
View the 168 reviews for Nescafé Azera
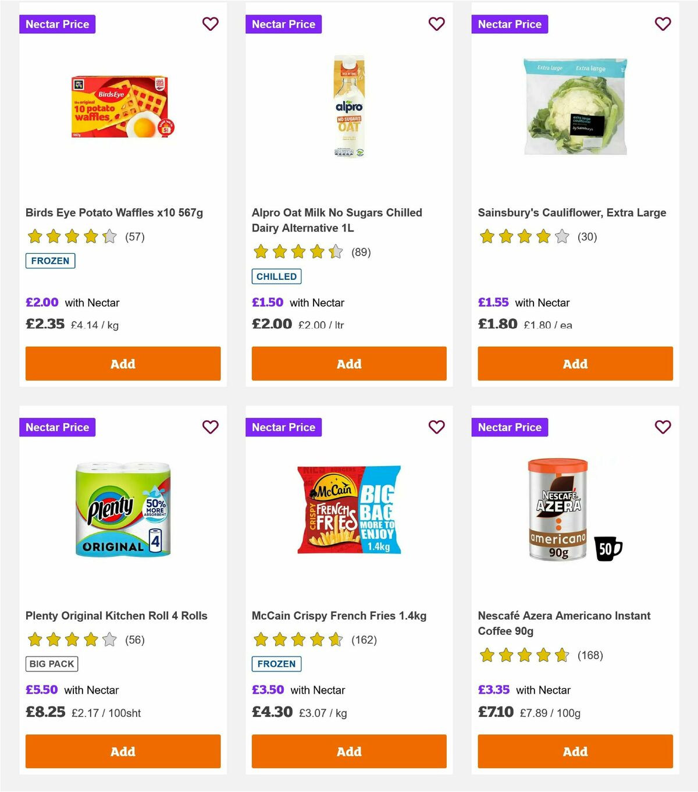tap(589, 655)
